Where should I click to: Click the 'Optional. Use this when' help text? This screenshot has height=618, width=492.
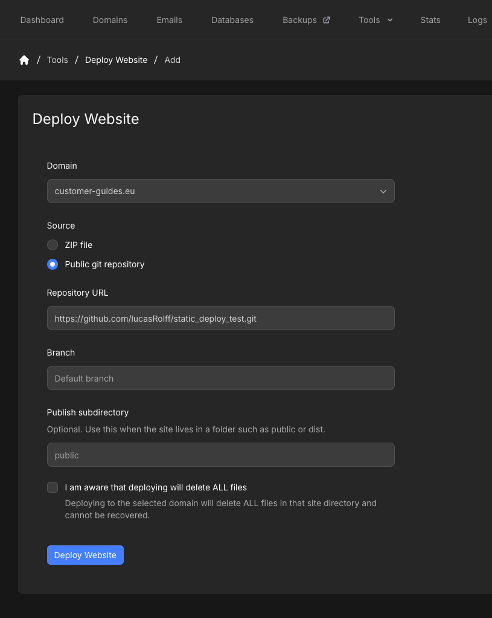coord(186,429)
